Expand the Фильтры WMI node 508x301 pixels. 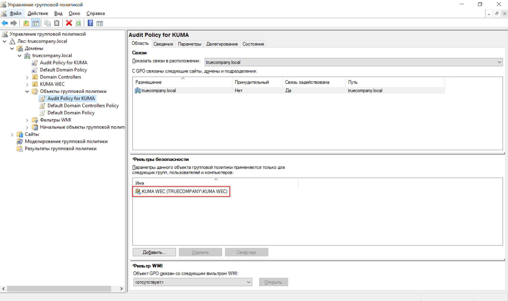coord(27,120)
